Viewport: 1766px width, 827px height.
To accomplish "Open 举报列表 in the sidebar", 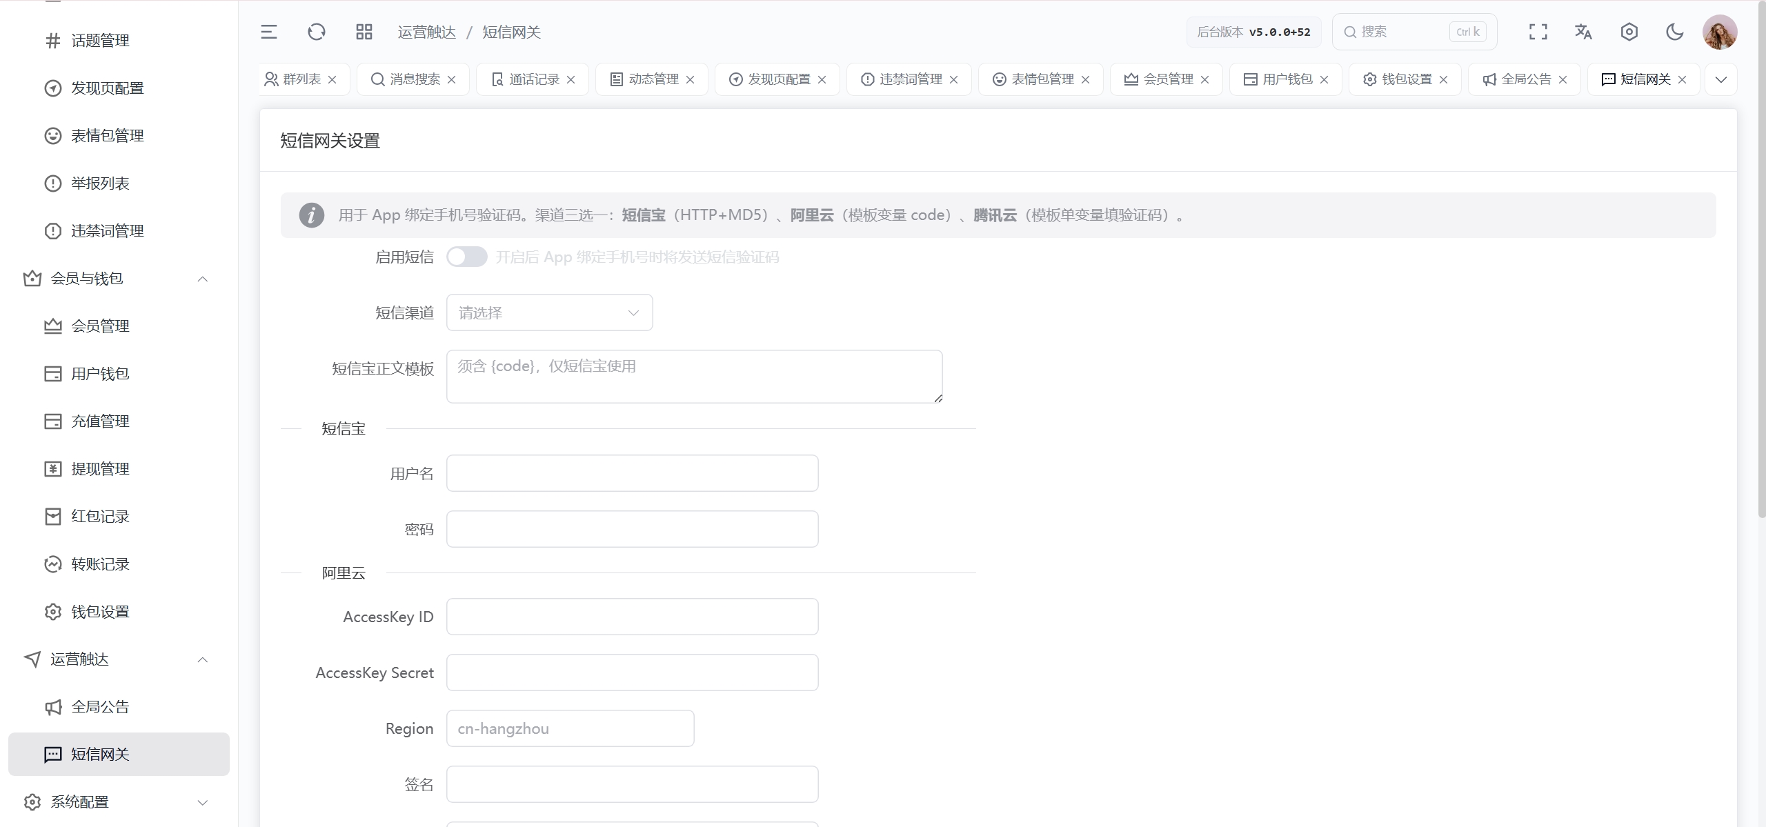I will pos(119,183).
